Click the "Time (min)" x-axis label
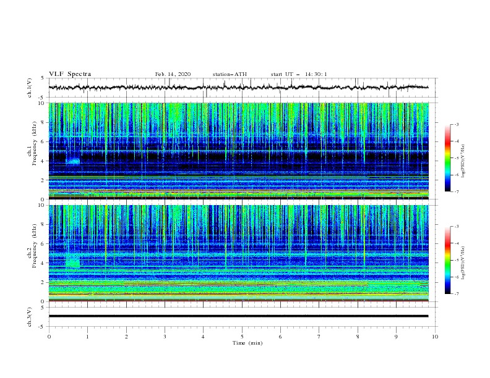The image size is (490, 378). click(247, 343)
